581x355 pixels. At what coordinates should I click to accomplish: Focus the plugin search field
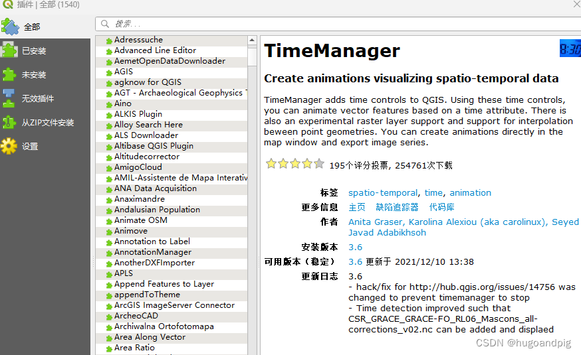point(338,24)
